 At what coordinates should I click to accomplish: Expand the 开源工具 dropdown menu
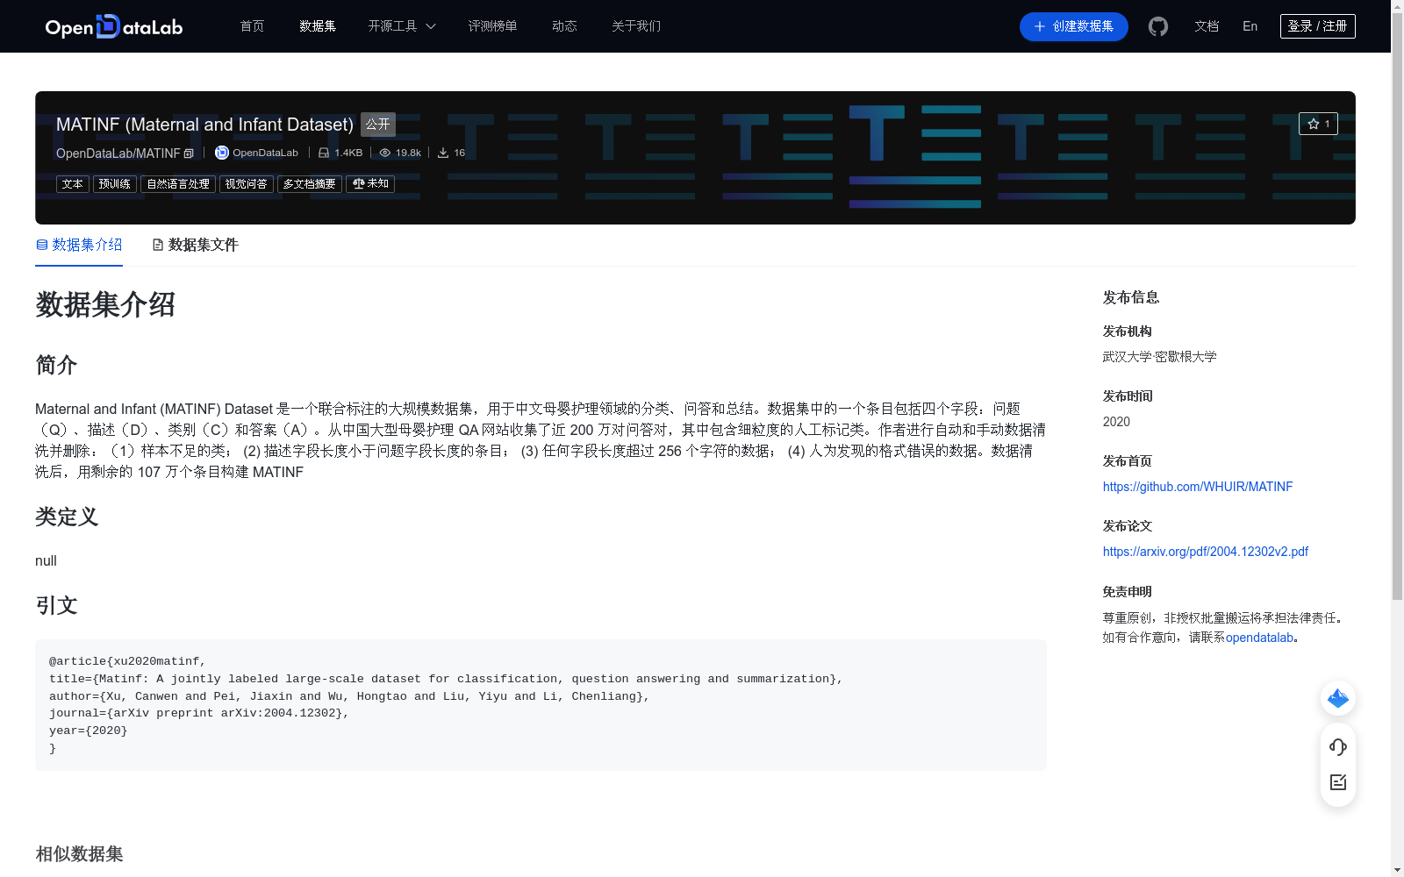(402, 26)
